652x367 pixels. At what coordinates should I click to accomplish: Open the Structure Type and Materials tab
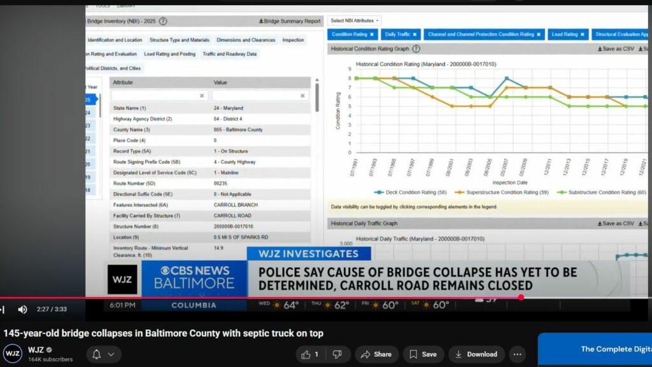click(x=179, y=40)
